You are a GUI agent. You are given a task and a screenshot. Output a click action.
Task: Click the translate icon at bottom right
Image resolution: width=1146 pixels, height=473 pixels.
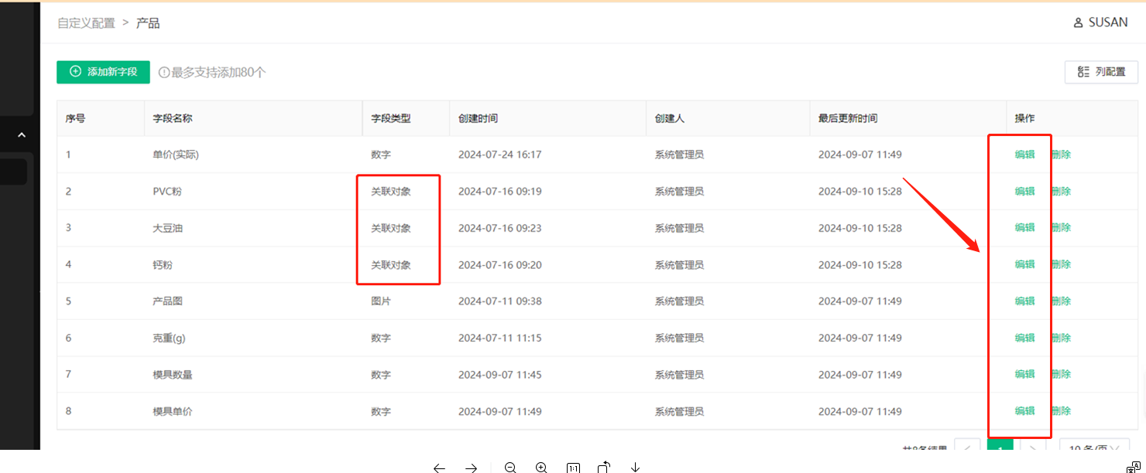1133,467
